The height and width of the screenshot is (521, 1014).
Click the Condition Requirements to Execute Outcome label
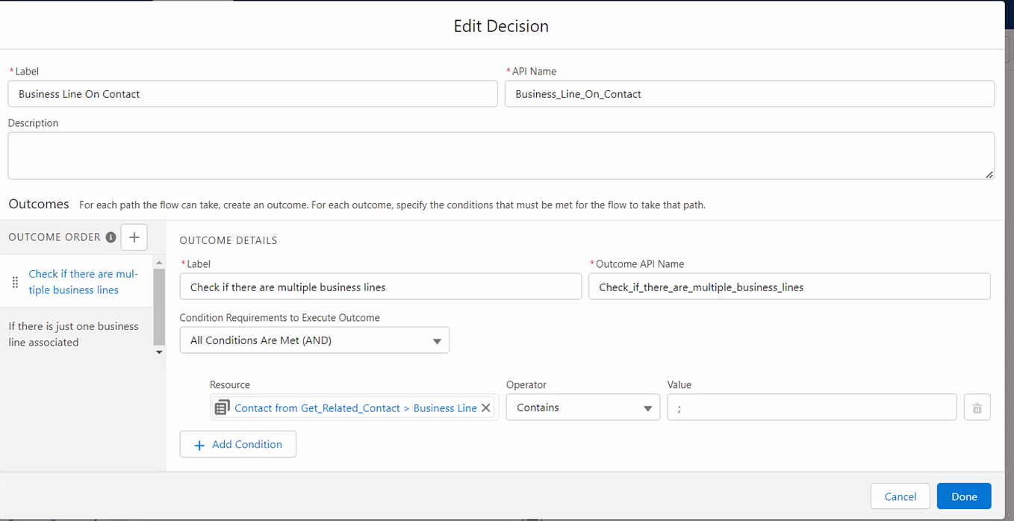(x=280, y=317)
